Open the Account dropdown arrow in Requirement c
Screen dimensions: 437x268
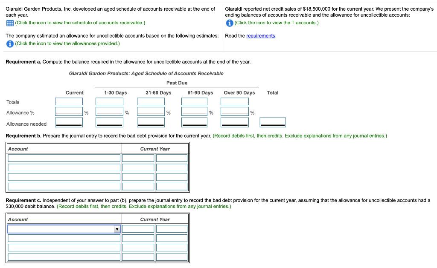tap(117, 229)
